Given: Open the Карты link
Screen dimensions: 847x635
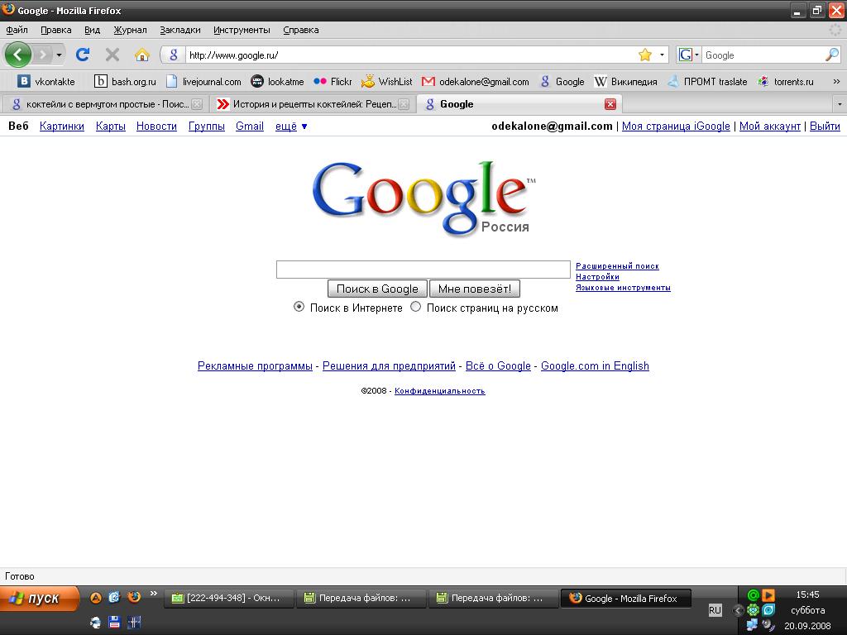Looking at the screenshot, I should point(111,127).
